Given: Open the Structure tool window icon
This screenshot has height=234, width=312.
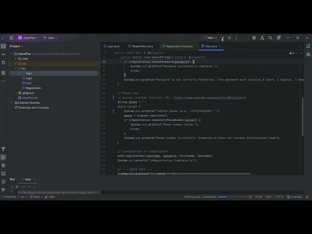Looking at the screenshot, I should click(3, 73).
